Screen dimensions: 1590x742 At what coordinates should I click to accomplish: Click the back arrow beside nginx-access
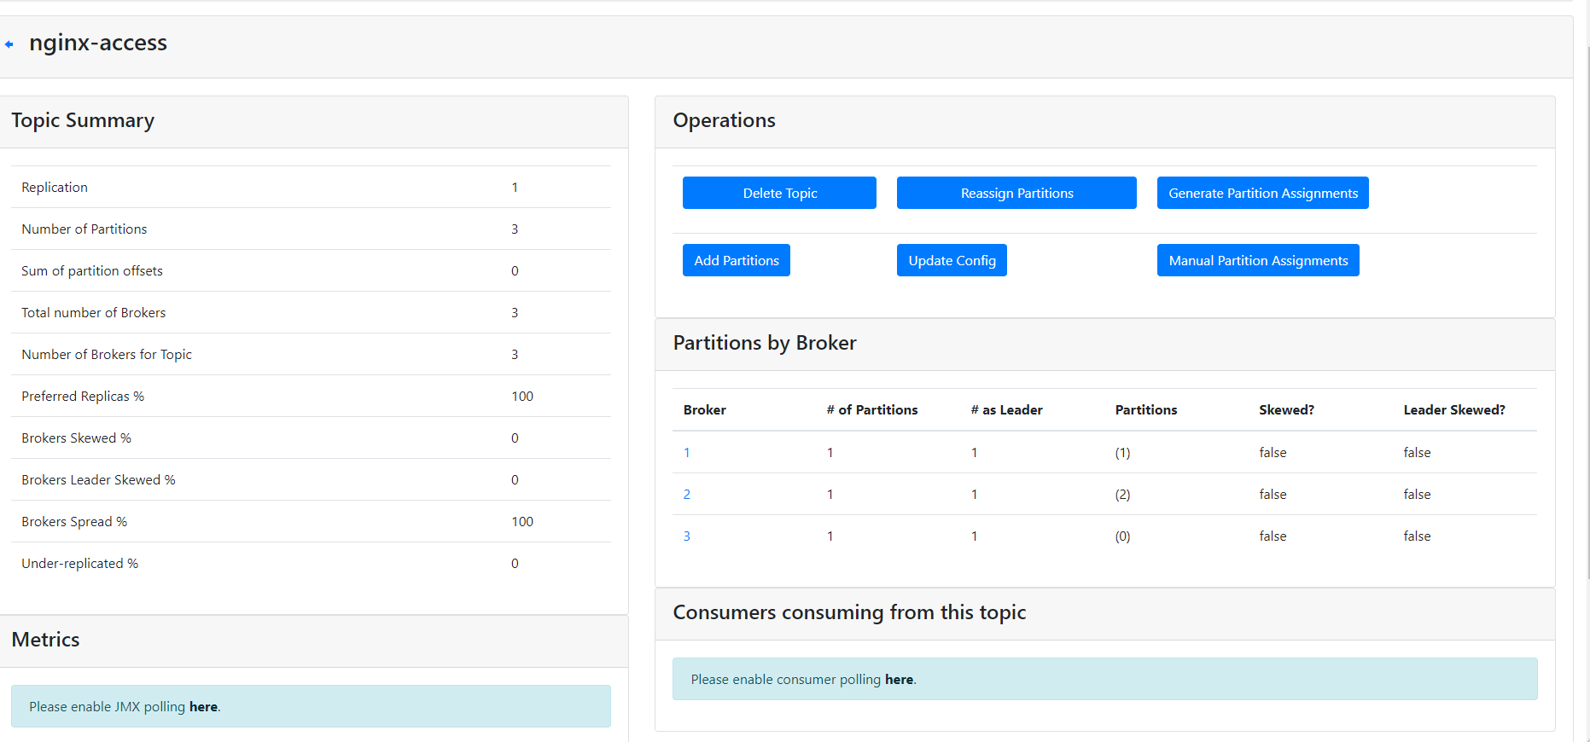point(9,44)
